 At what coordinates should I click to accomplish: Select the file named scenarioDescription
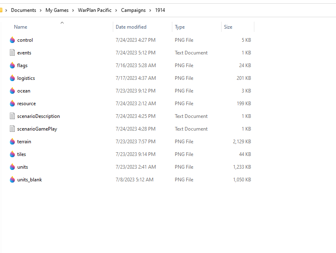(x=39, y=116)
